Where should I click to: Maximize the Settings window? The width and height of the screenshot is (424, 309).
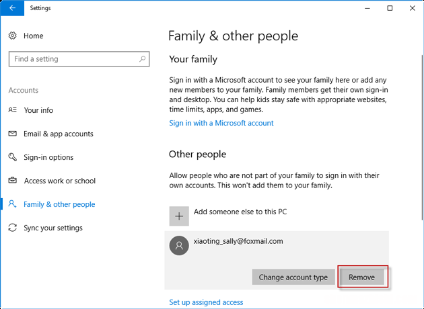(390, 8)
